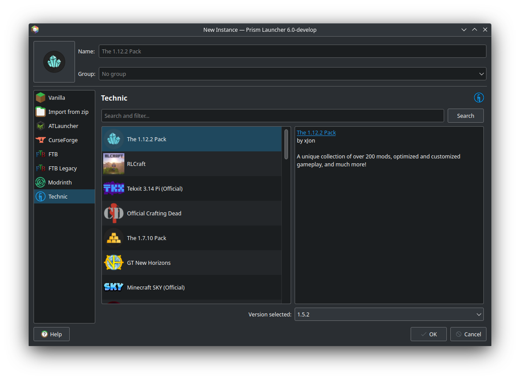Click the pack description text
Image resolution: width=520 pixels, height=380 pixels.
pyautogui.click(x=378, y=160)
